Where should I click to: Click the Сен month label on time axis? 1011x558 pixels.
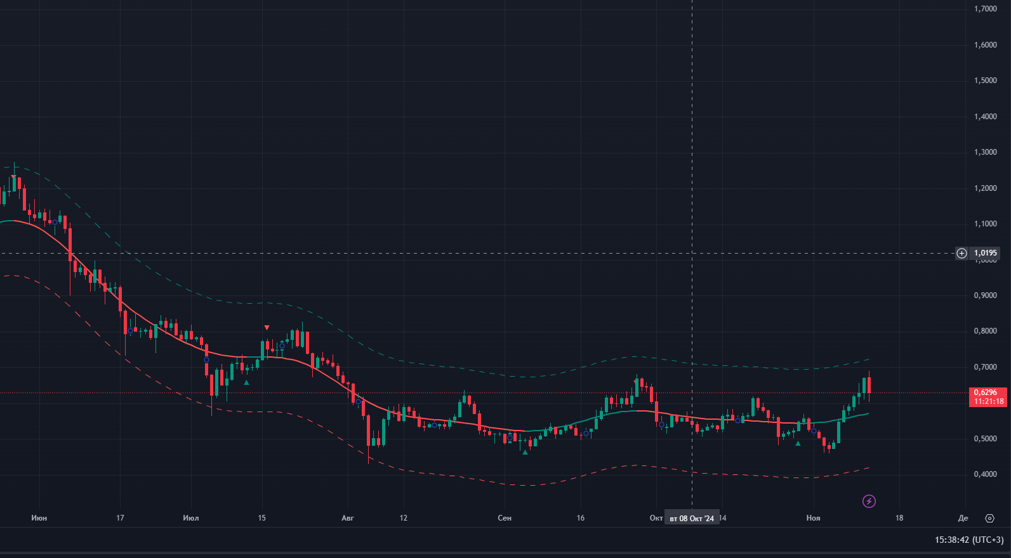tap(505, 518)
